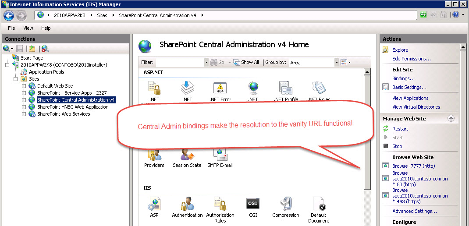
Task: Open the Session State feature
Action: point(187,158)
